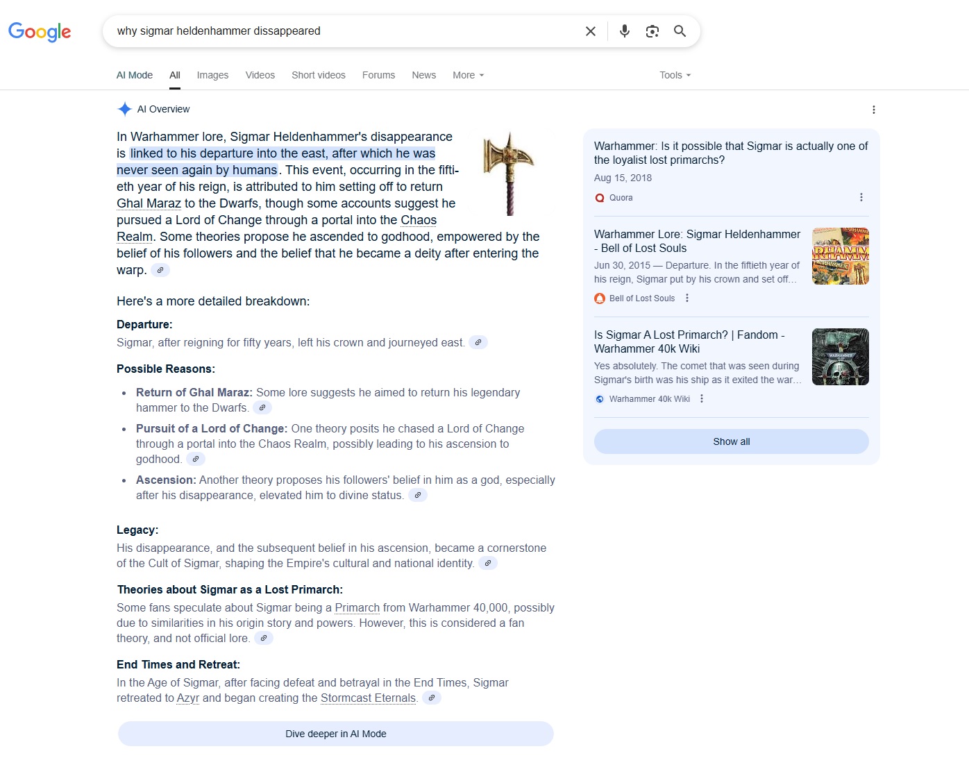Image resolution: width=969 pixels, height=758 pixels.
Task: Open Search by image camera icon
Action: (x=652, y=31)
